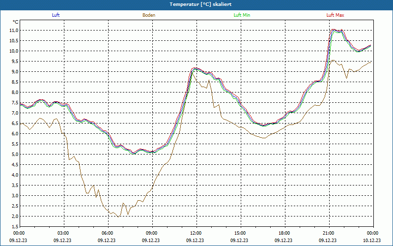Click the '5,5' y-axis value
The height and width of the screenshot is (246, 393).
[15, 144]
